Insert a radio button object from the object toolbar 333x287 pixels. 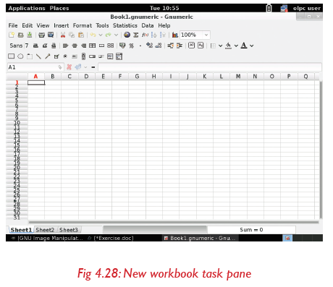[x=65, y=56]
